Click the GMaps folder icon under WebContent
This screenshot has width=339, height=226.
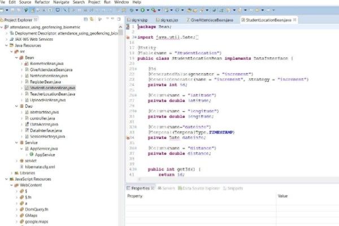[x=21, y=215]
